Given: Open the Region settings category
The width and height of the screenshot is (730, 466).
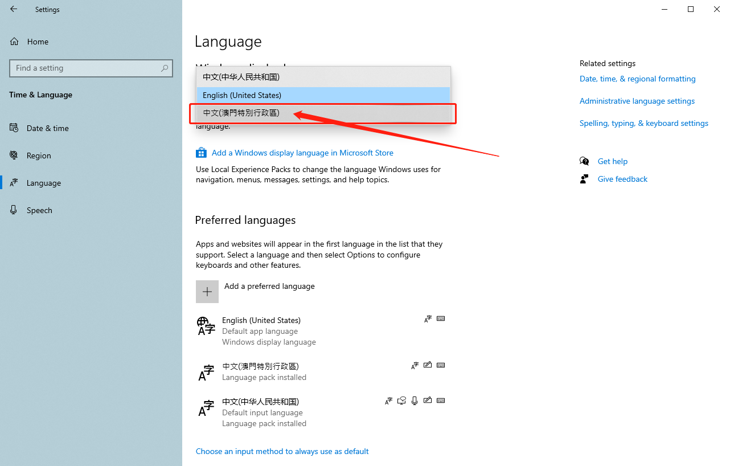Looking at the screenshot, I should pyautogui.click(x=39, y=156).
